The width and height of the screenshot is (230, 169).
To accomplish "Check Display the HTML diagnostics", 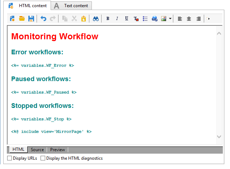I will click(43, 158).
